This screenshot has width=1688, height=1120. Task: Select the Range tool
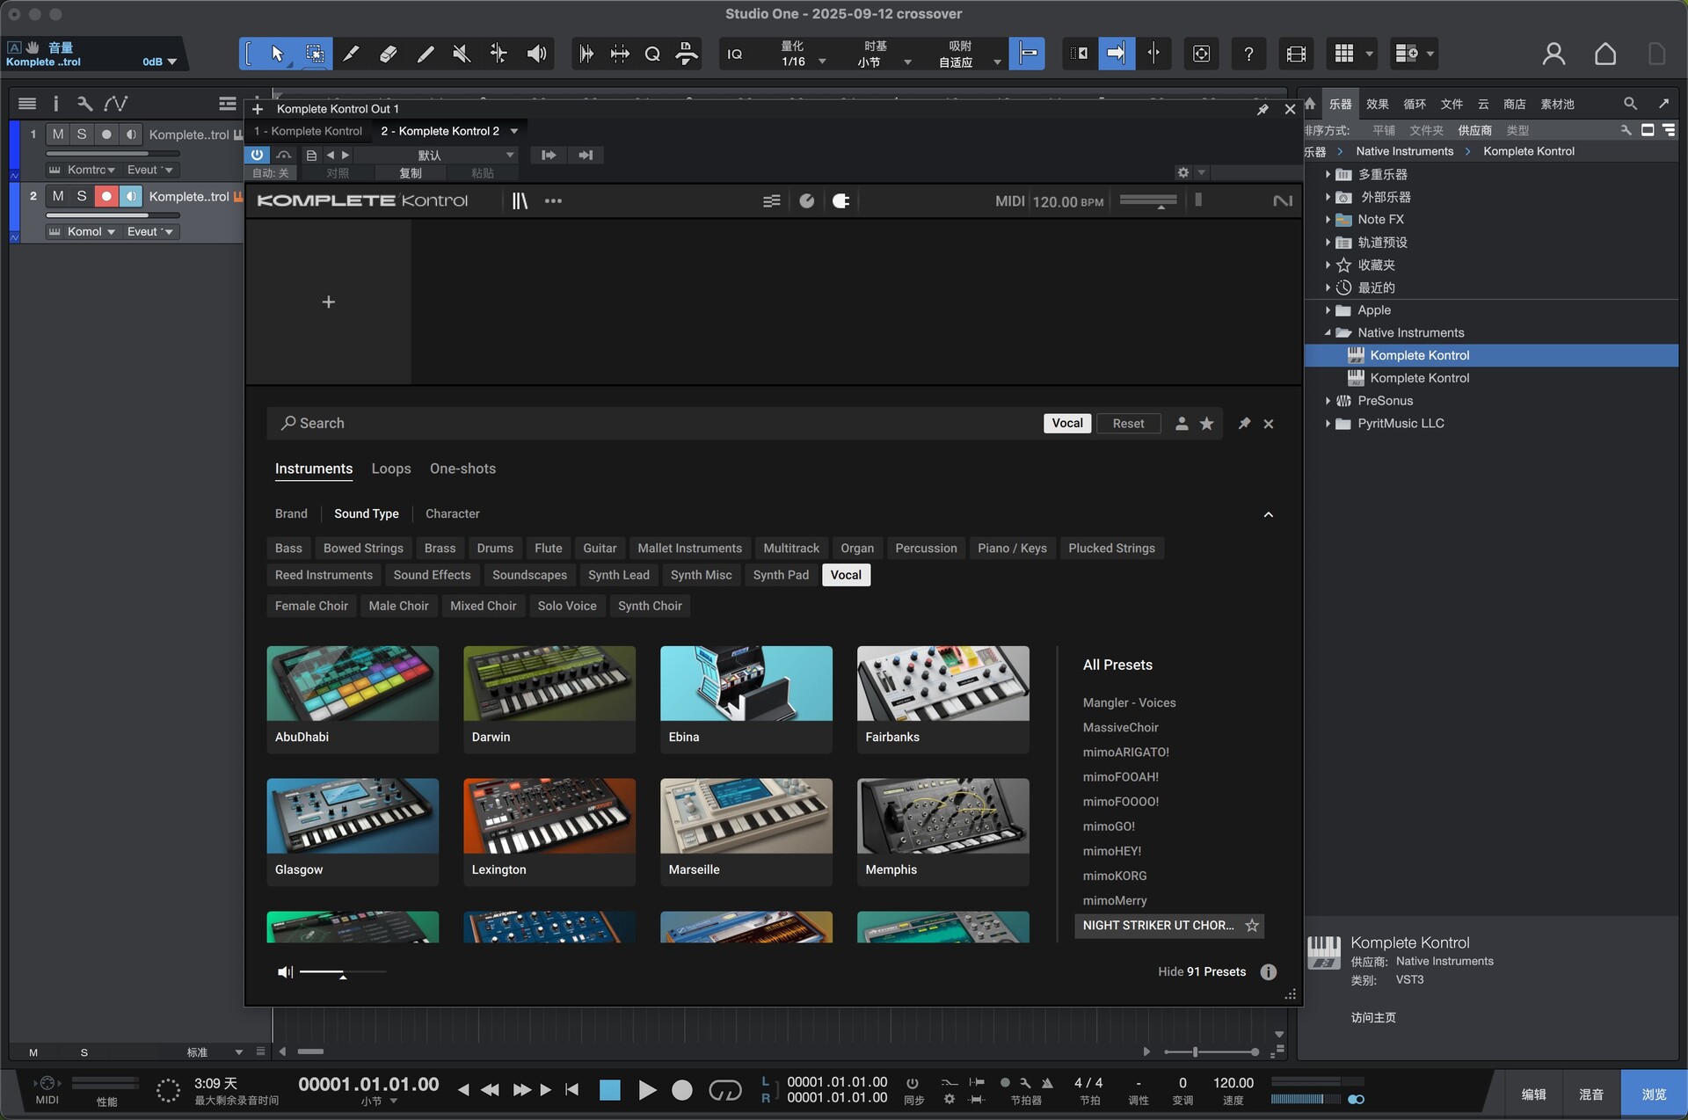[x=314, y=54]
